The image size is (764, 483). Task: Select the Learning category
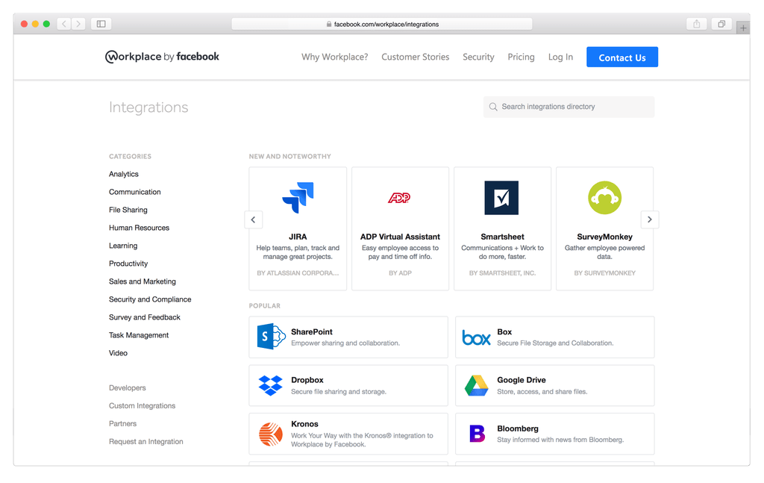tap(123, 246)
